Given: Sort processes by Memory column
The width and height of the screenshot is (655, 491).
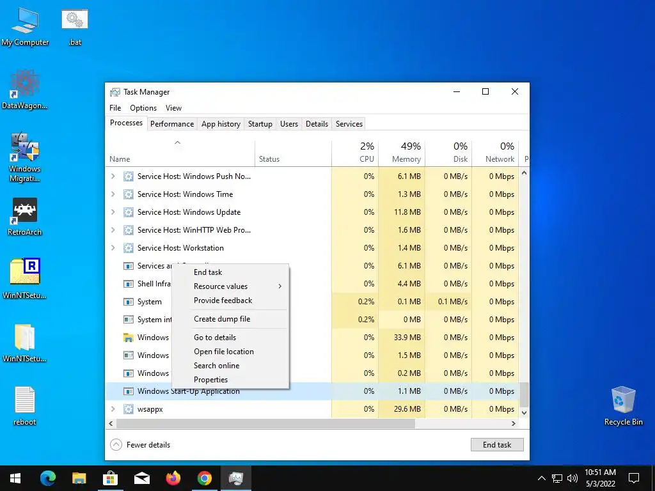Looking at the screenshot, I should click(x=402, y=152).
